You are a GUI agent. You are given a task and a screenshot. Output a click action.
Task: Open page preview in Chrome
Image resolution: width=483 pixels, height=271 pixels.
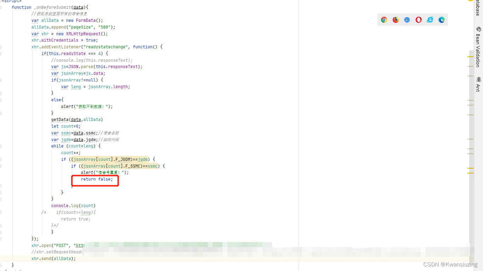coord(384,20)
